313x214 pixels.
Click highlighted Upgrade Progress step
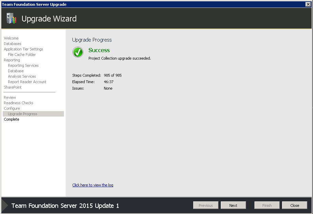(22, 114)
